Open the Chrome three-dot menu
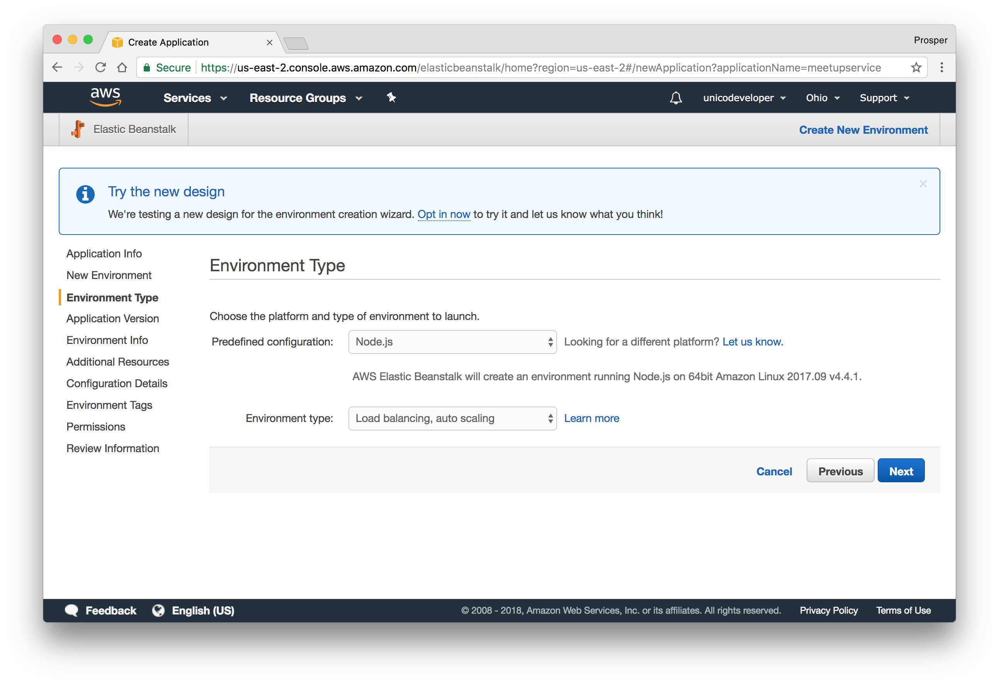 [941, 68]
